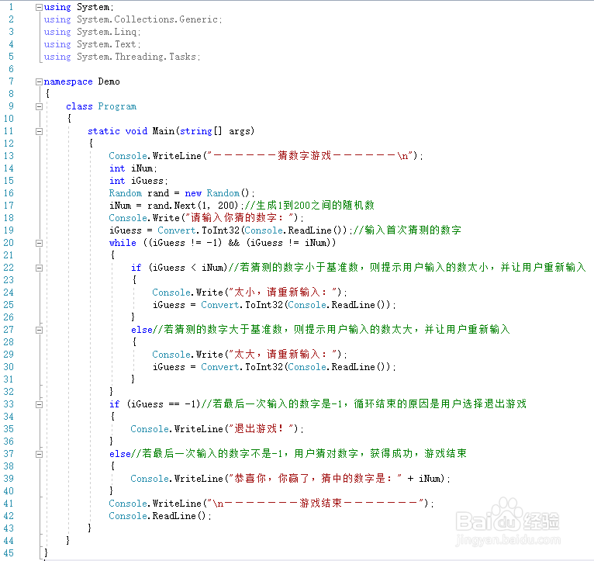Click line number 1 in the gutter

click(11, 7)
